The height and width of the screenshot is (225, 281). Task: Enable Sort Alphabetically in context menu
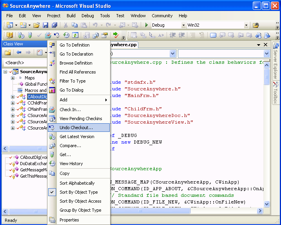pos(77,183)
